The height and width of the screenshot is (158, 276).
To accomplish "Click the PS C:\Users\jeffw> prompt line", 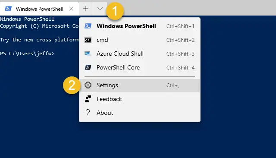I will coord(27,54).
